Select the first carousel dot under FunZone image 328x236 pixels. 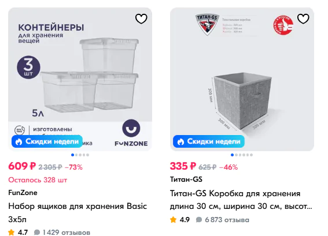click(72, 155)
